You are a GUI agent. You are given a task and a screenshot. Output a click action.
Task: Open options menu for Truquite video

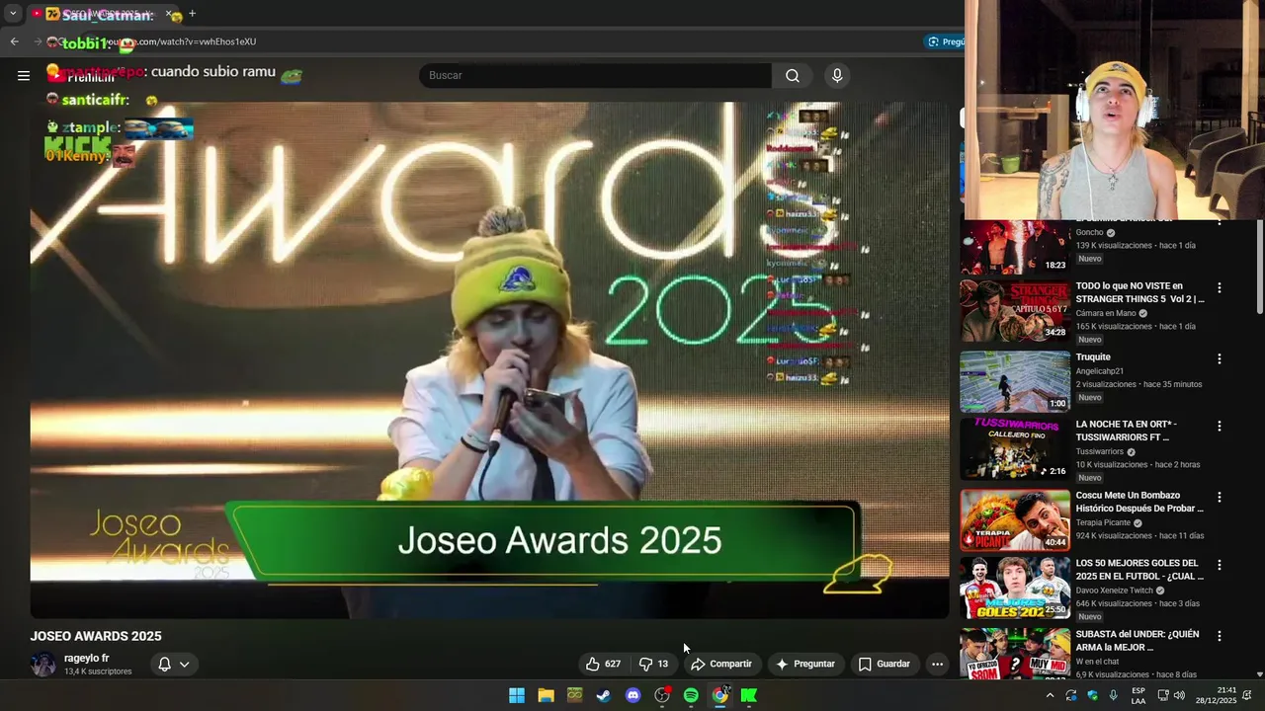tap(1219, 358)
